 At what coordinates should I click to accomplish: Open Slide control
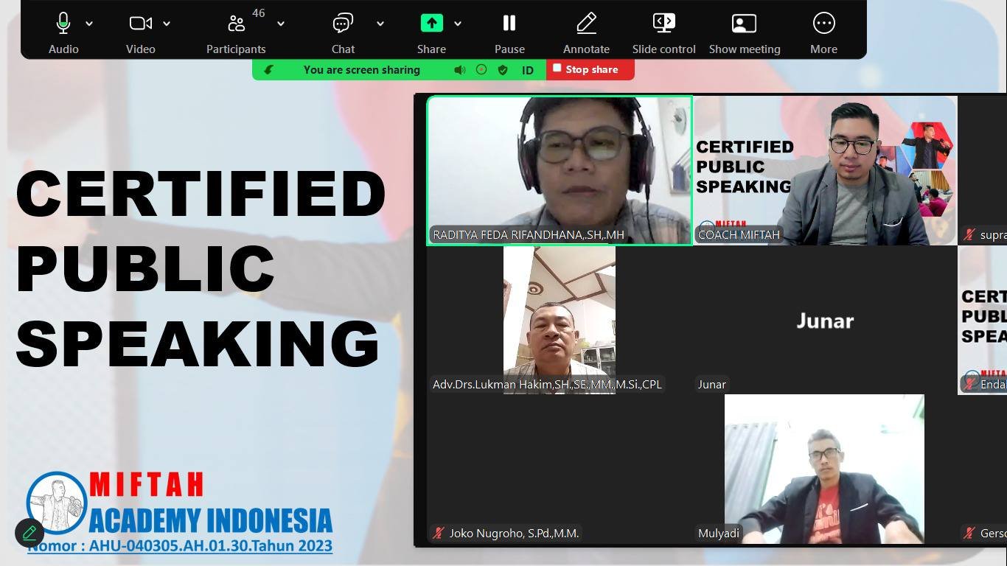click(663, 24)
